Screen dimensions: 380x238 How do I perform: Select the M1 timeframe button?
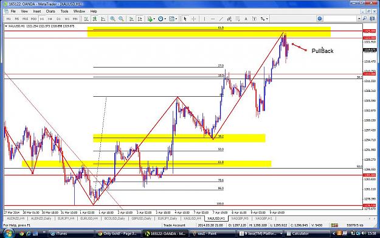tap(9, 19)
